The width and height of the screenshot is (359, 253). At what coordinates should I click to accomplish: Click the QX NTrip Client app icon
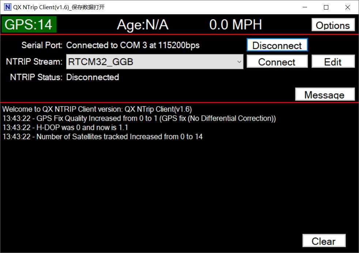tap(8, 7)
